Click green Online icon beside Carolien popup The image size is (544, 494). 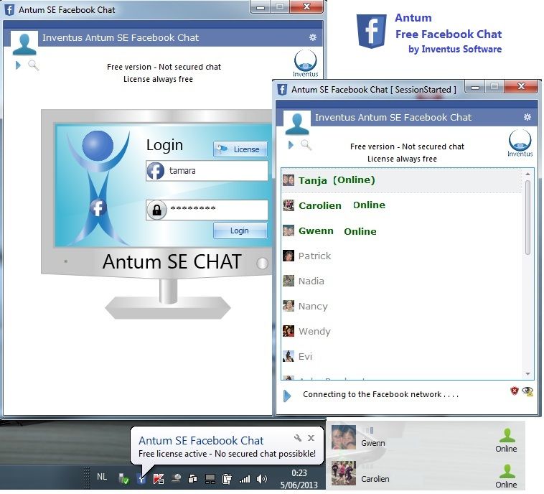tap(507, 472)
